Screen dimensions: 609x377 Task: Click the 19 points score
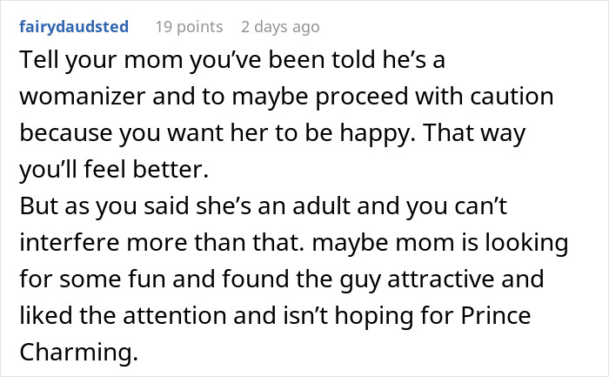tap(188, 27)
